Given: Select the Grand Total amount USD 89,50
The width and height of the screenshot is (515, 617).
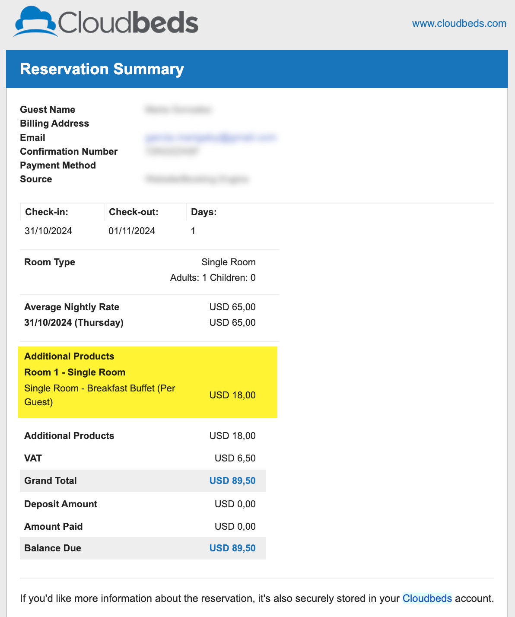Looking at the screenshot, I should (x=232, y=481).
